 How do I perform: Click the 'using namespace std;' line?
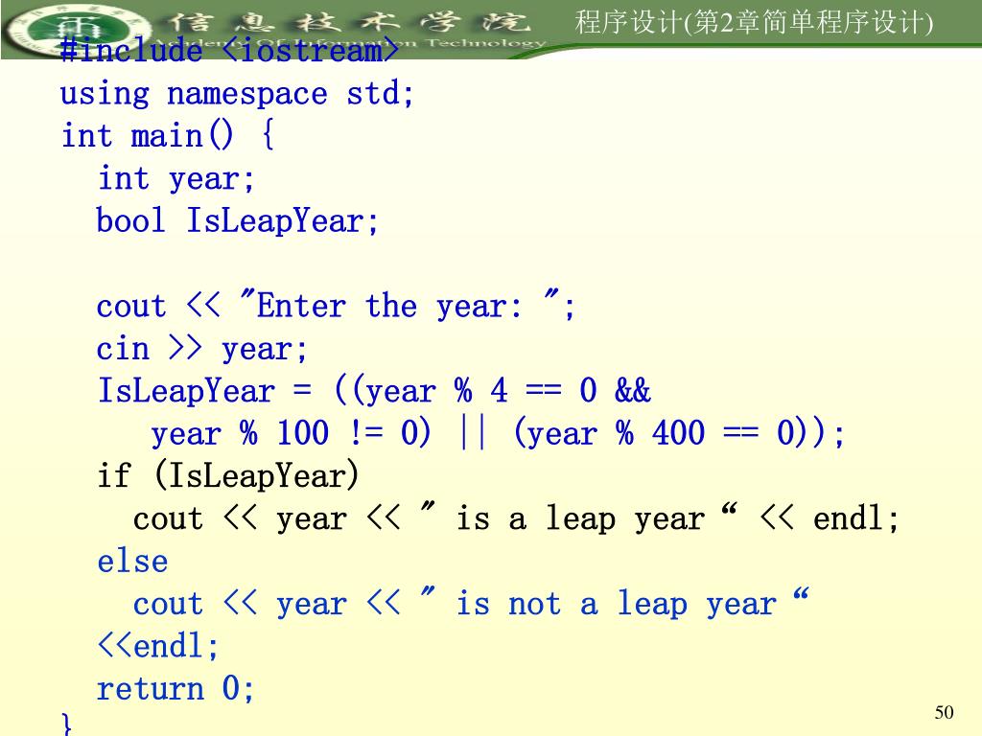(237, 94)
